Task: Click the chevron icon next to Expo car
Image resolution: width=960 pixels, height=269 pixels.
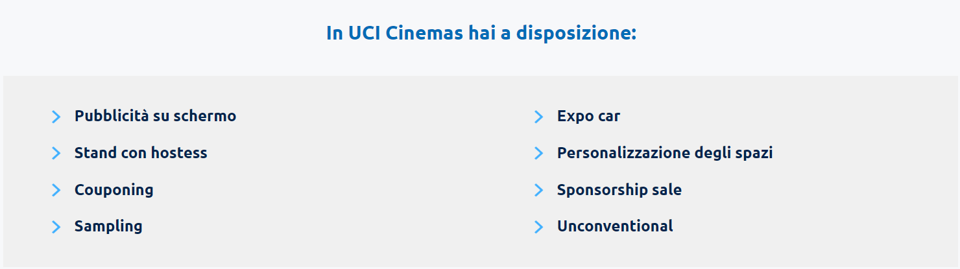Action: (538, 117)
